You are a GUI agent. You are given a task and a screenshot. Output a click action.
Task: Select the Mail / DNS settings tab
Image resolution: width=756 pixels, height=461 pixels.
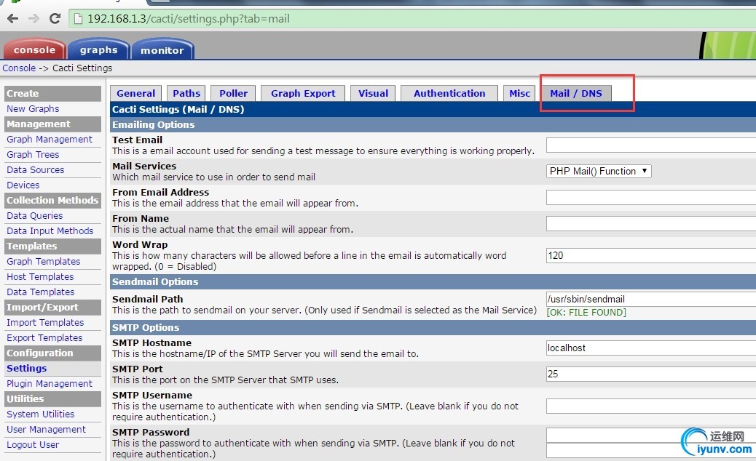576,93
